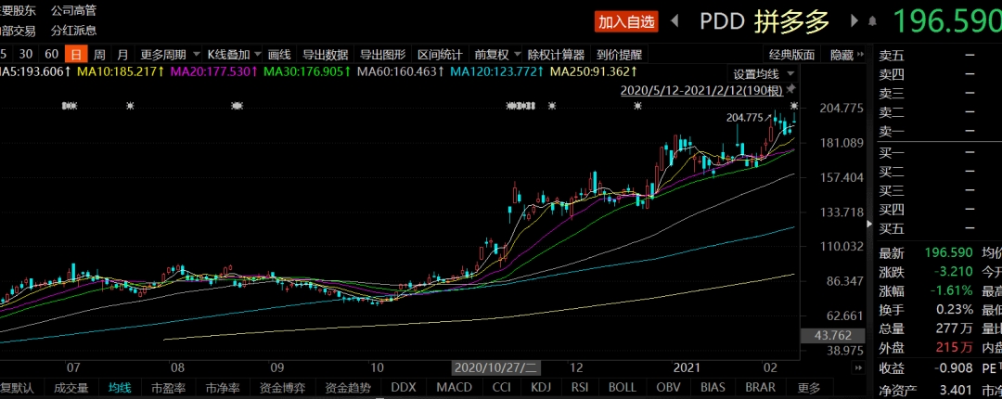Switch to the BIAS indicator tab
Viewport: 1002px width, 399px height.
coord(713,388)
